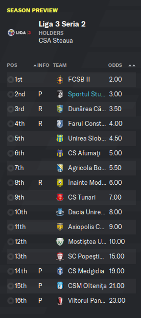This screenshot has width=141, height=318.
Task: Select the row circle beside 16th place
Action: click(x=11, y=301)
